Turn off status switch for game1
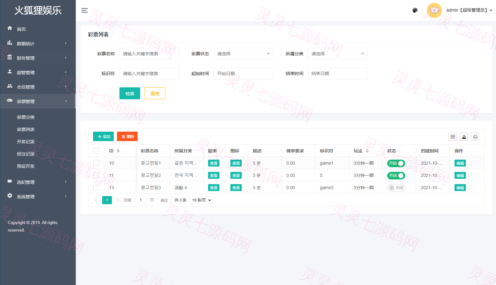The width and height of the screenshot is (496, 285). pos(396,163)
